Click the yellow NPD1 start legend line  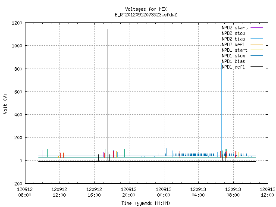(x=257, y=50)
